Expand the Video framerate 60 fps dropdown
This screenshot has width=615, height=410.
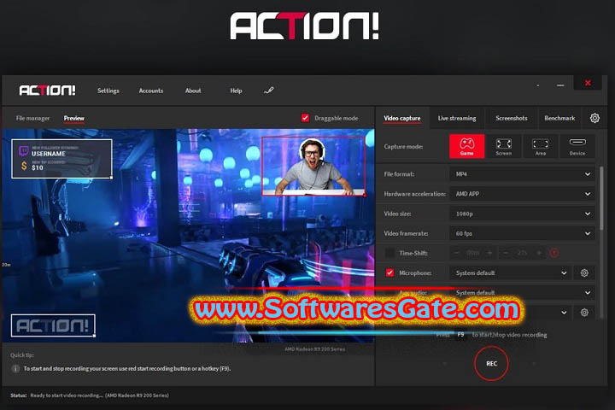[x=522, y=233]
